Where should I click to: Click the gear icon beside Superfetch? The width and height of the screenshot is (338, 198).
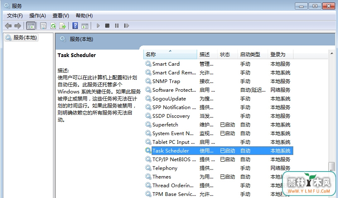point(148,124)
